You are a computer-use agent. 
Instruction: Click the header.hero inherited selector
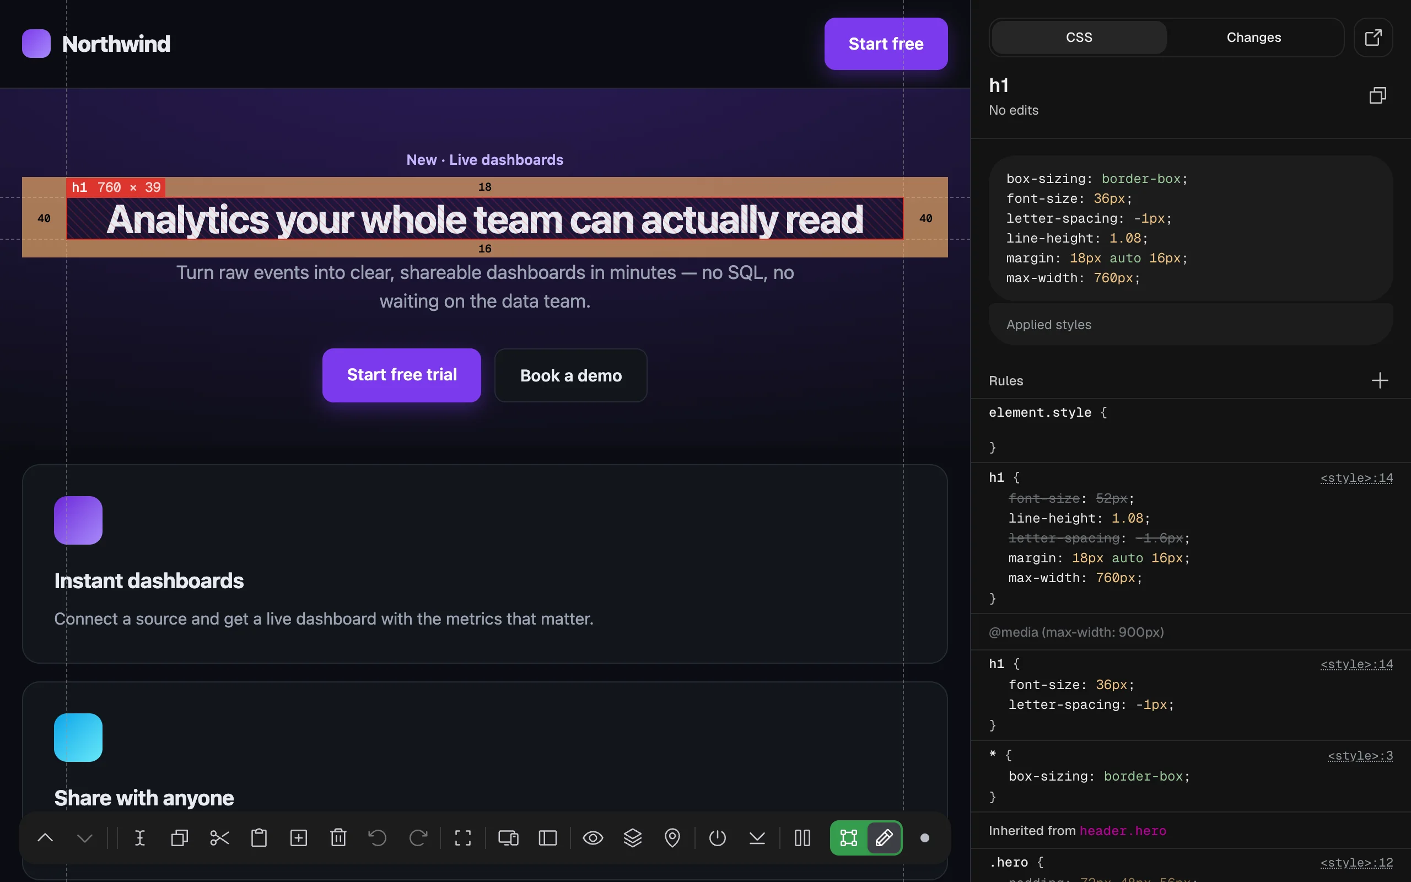pyautogui.click(x=1122, y=831)
